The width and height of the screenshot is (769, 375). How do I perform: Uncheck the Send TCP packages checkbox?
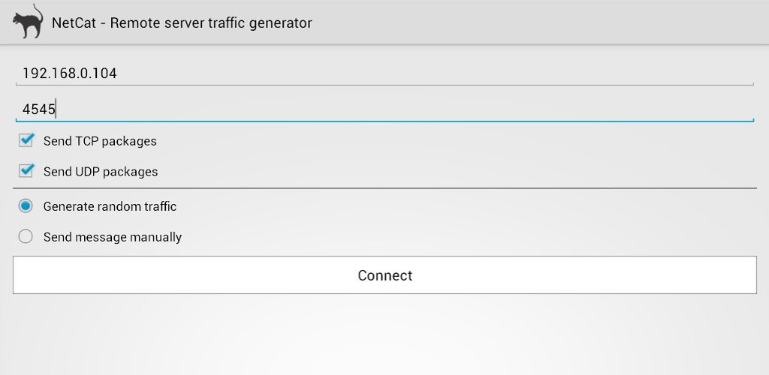pyautogui.click(x=26, y=140)
